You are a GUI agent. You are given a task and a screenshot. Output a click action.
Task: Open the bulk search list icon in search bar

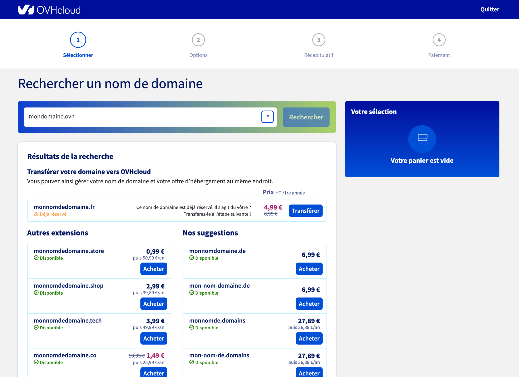point(267,117)
